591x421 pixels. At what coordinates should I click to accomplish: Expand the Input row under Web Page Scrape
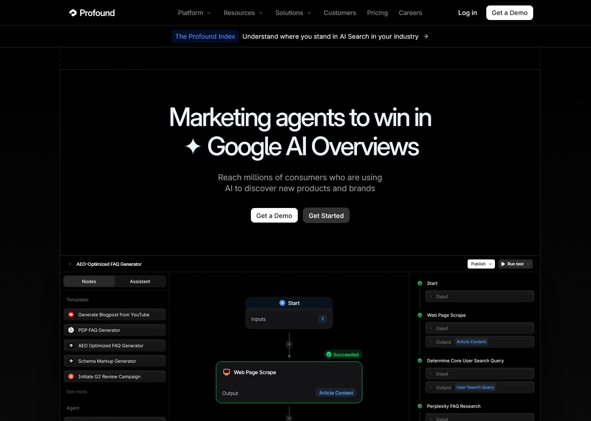tap(480, 328)
